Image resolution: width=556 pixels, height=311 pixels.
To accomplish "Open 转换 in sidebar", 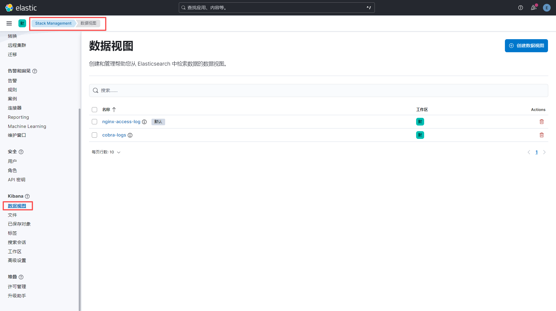I will [12, 36].
